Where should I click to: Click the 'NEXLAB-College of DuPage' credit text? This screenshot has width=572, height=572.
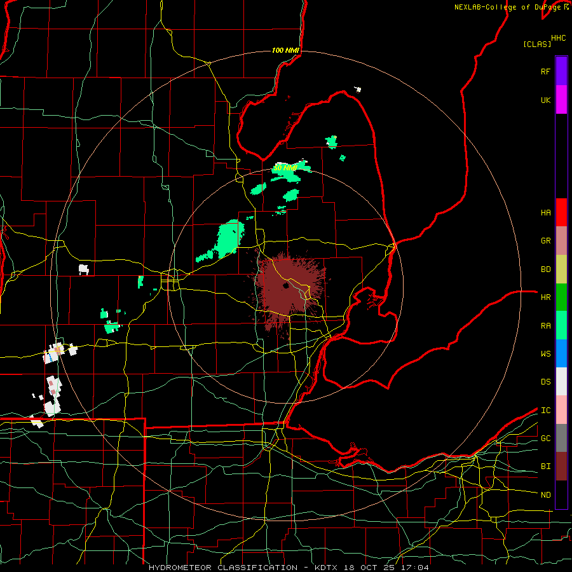(507, 7)
